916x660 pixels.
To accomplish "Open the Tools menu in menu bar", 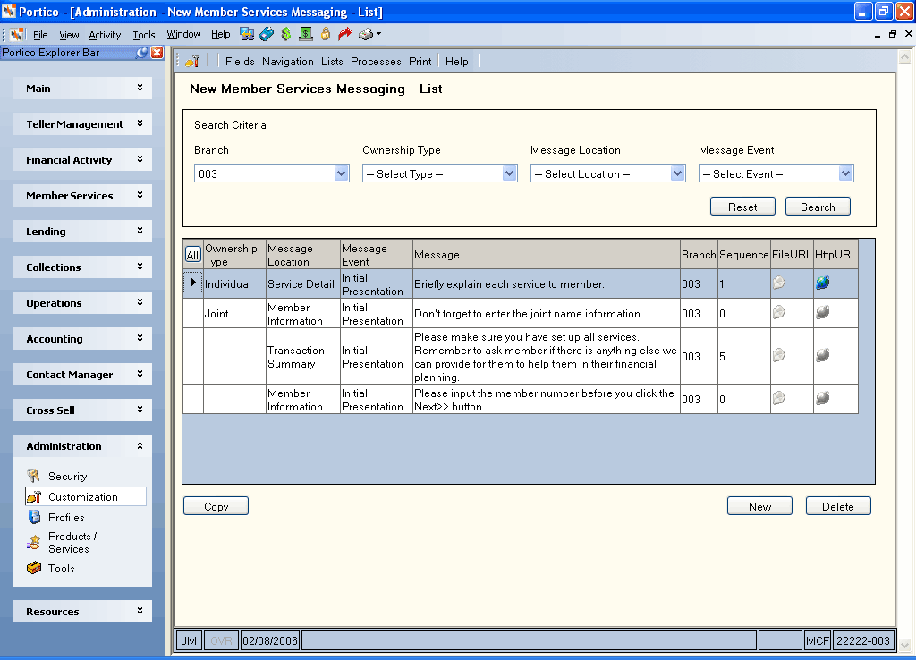I will 144,35.
